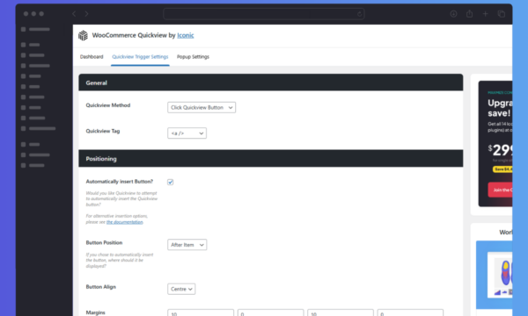Viewport: 528px width, 316px height.
Task: Click the third Margins input field
Action: 341,313
